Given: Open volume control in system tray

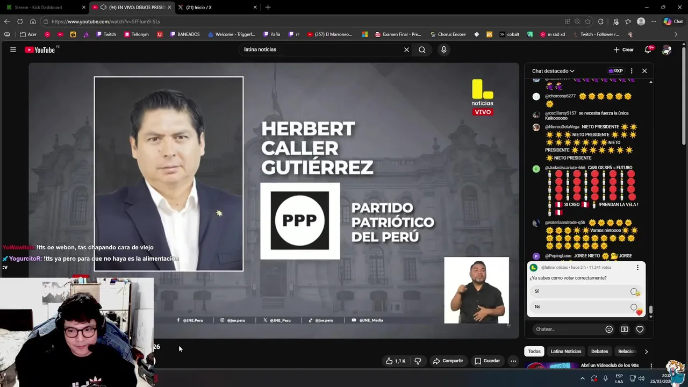Looking at the screenshot, I should pos(641,378).
